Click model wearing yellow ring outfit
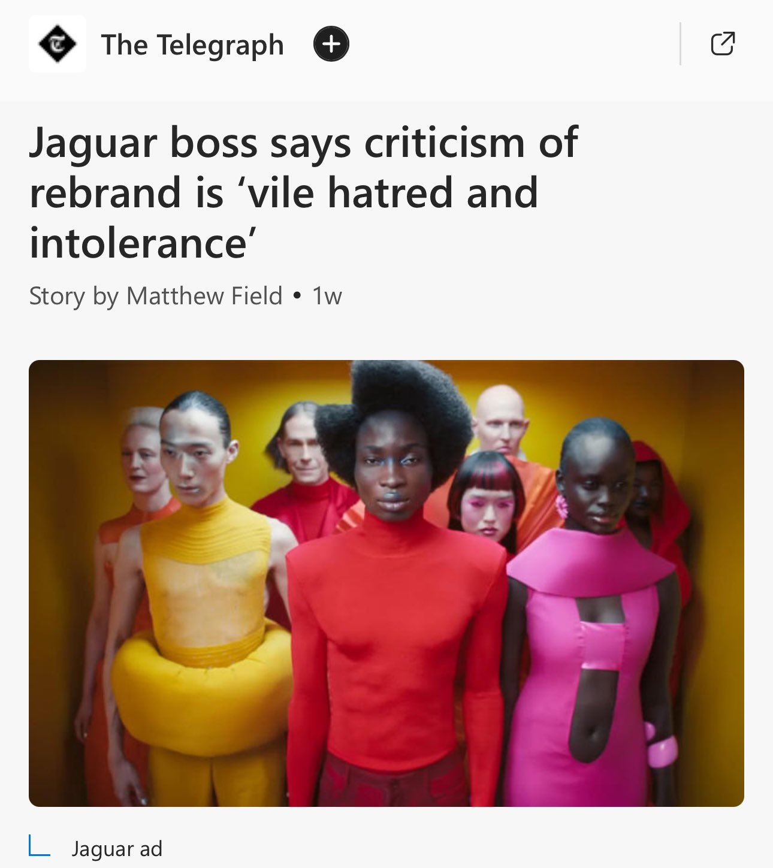The width and height of the screenshot is (773, 868). [x=201, y=599]
